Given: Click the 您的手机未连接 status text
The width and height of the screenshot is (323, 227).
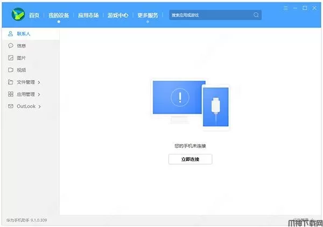Looking at the screenshot, I should [x=190, y=146].
